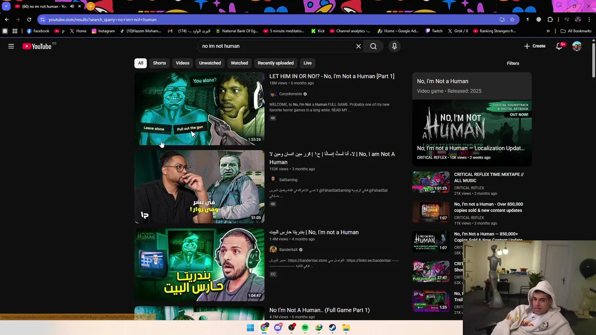The image size is (596, 335).
Task: Reload the page with the refresh icon
Action: pyautogui.click(x=29, y=20)
